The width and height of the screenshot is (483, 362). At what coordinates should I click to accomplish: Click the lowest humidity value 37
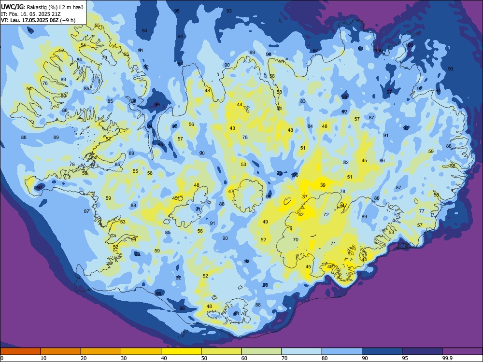(305, 197)
